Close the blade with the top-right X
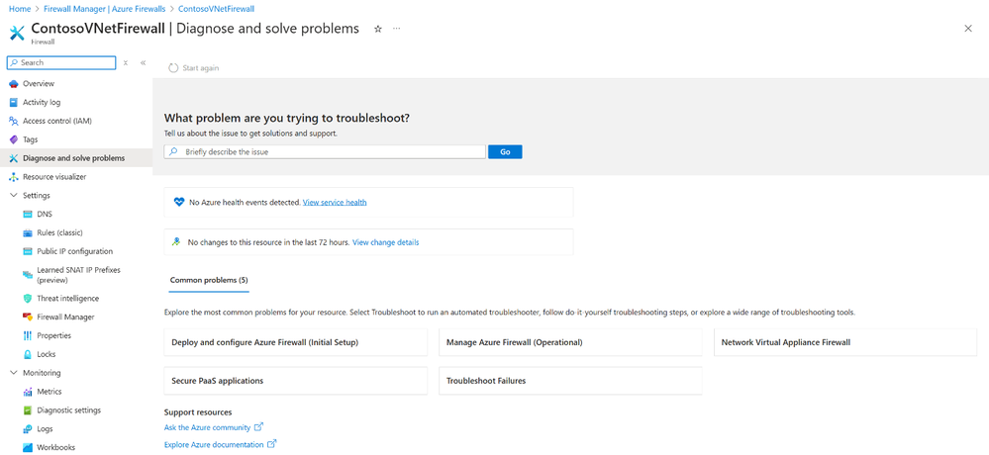 point(968,29)
